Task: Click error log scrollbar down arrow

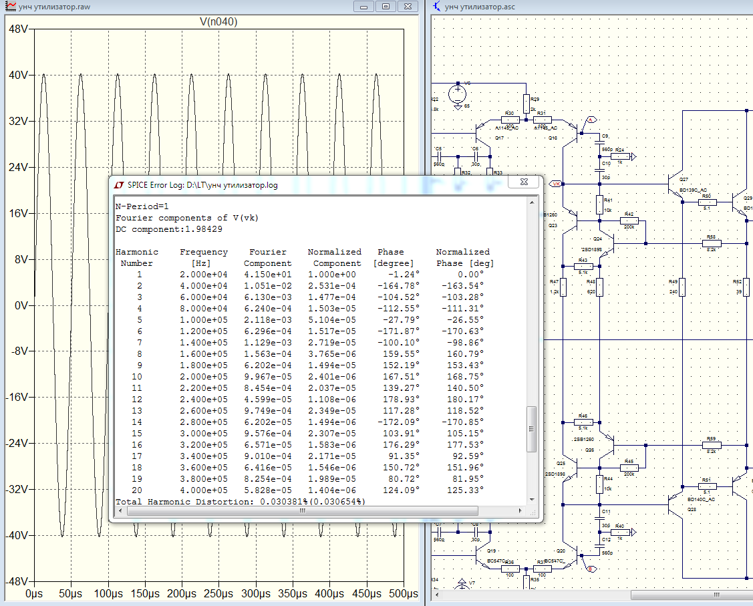Action: click(532, 499)
